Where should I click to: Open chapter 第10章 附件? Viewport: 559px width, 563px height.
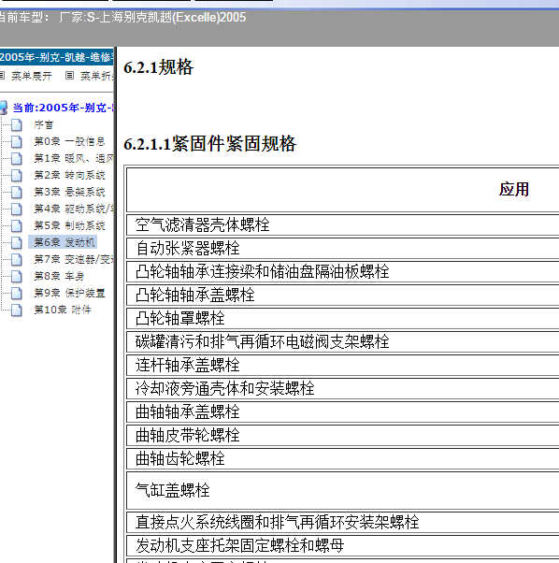pos(63,310)
